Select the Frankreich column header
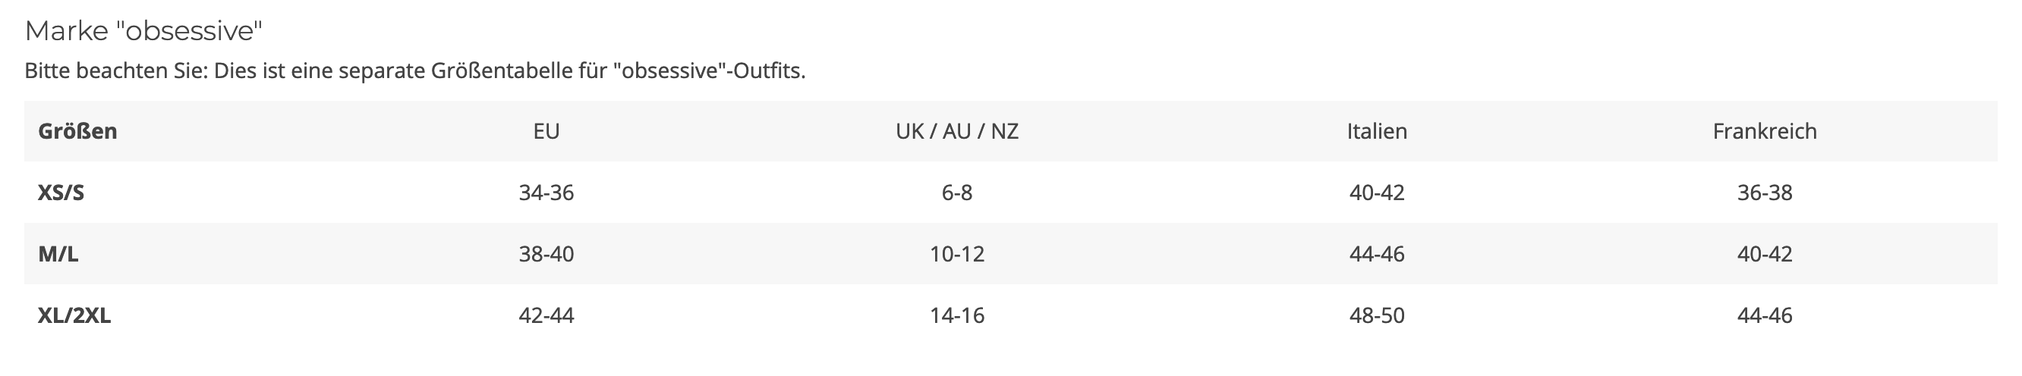The height and width of the screenshot is (376, 2022). click(1765, 131)
